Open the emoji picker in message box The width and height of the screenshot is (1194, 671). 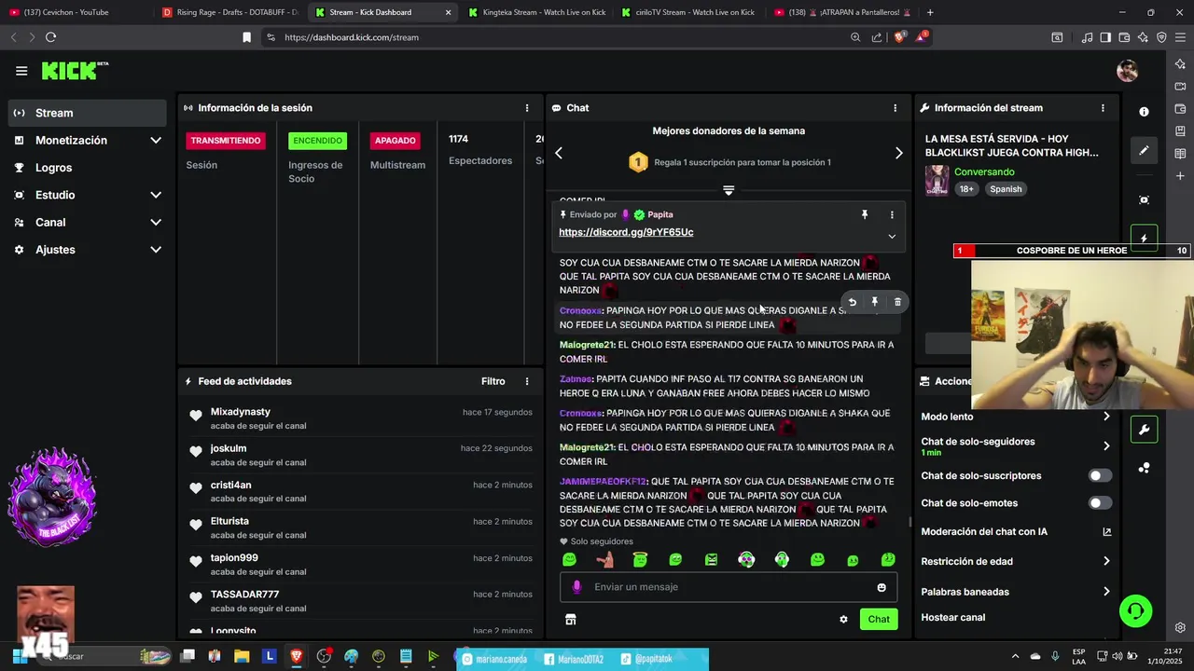(882, 587)
